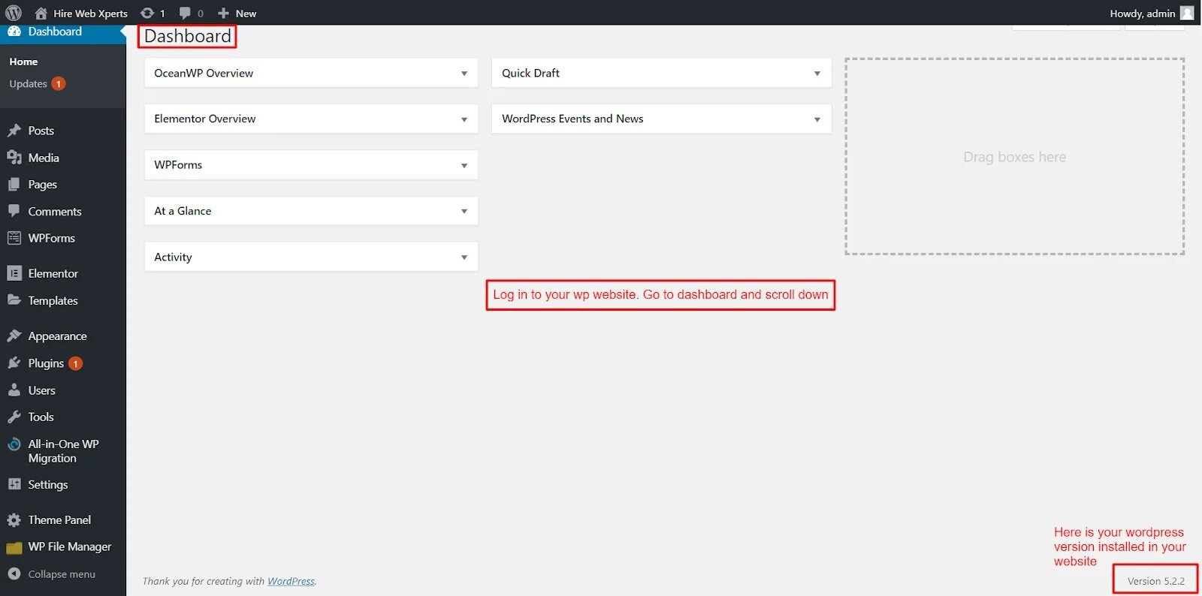
Task: Click the At a Glance widget title
Action: click(183, 211)
